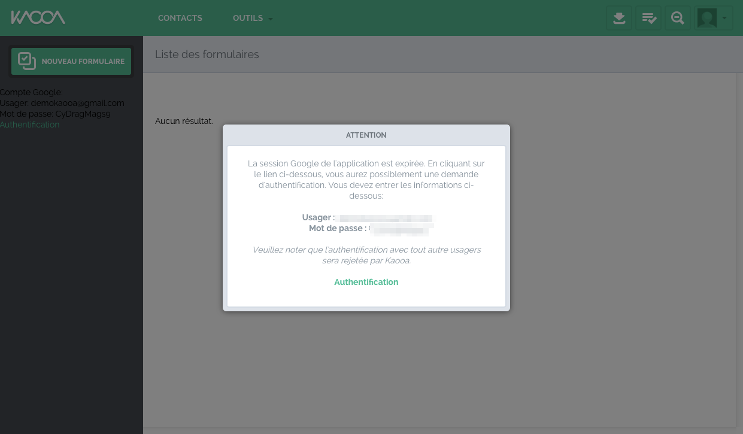This screenshot has height=434, width=743.
Task: Click the session Google expirée message
Action: [x=366, y=180]
